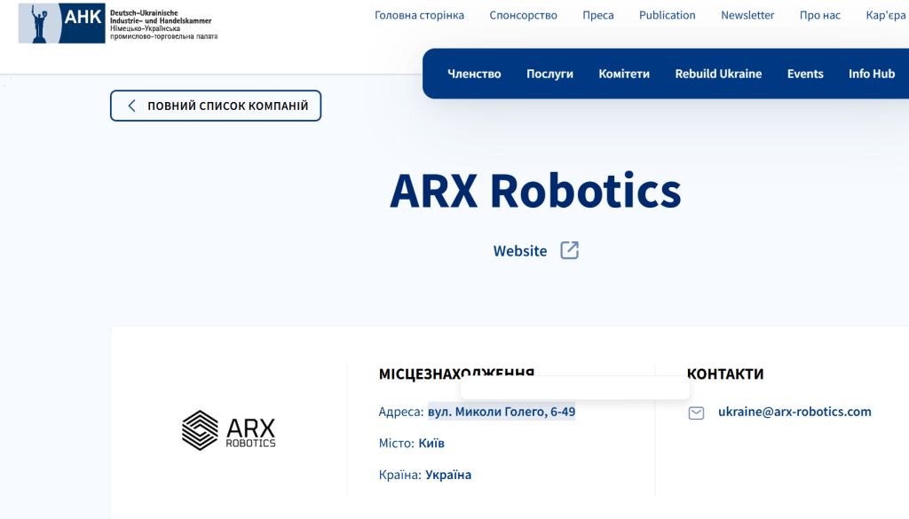Screen dimensions: 909x519
Task: Expand the Членство navigation menu
Action: 474,74
